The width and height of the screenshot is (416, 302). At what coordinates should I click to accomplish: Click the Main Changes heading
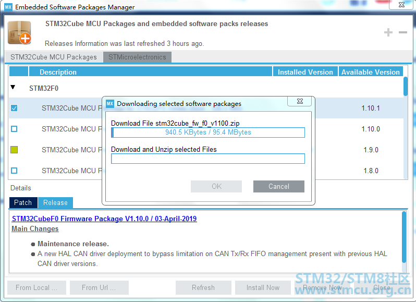pos(35,229)
